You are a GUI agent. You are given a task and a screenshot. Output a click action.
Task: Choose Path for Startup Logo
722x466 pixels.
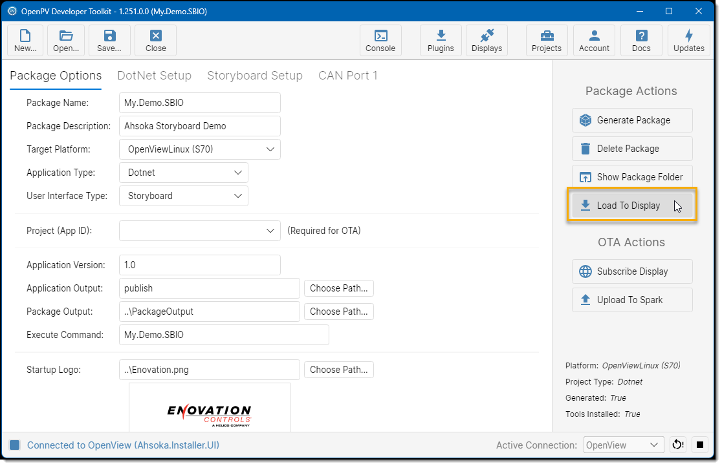339,370
